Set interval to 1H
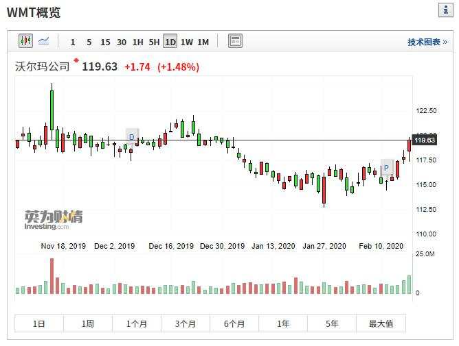The width and height of the screenshot is (459, 346). click(138, 42)
